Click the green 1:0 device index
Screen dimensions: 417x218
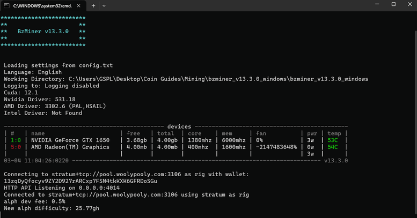[x=16, y=140]
